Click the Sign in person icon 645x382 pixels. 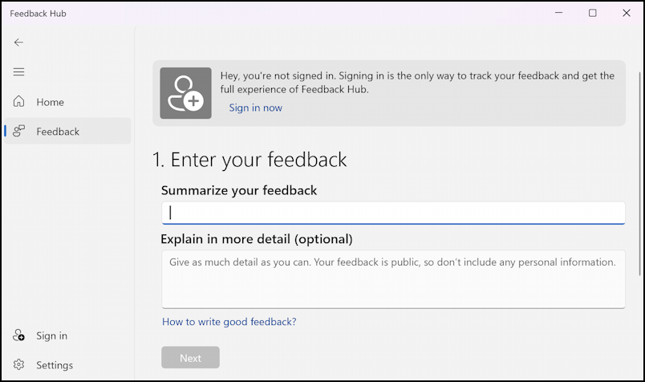[19, 335]
